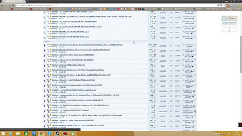Open topic Windows 7 SP1 RUS-ENG x64 -24in1- (AIO)
This screenshot has height=136, width=242.
70,32
